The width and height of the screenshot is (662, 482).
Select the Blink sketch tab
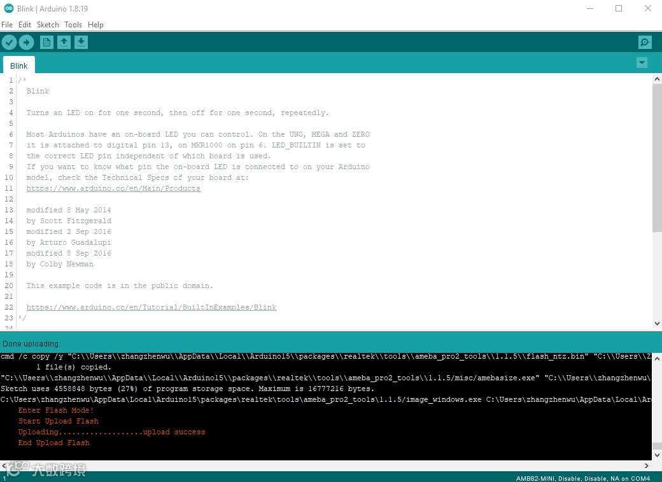[18, 65]
